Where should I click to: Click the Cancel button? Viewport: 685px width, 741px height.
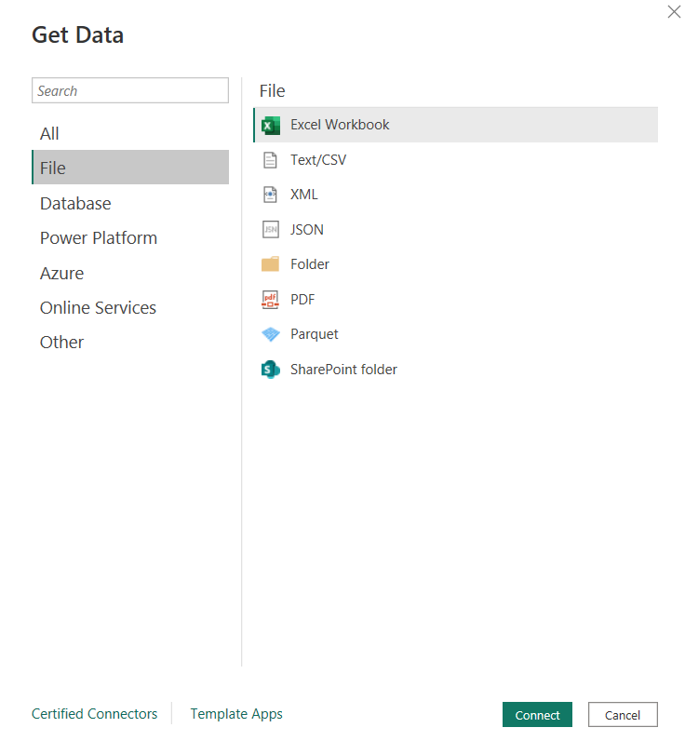click(623, 715)
